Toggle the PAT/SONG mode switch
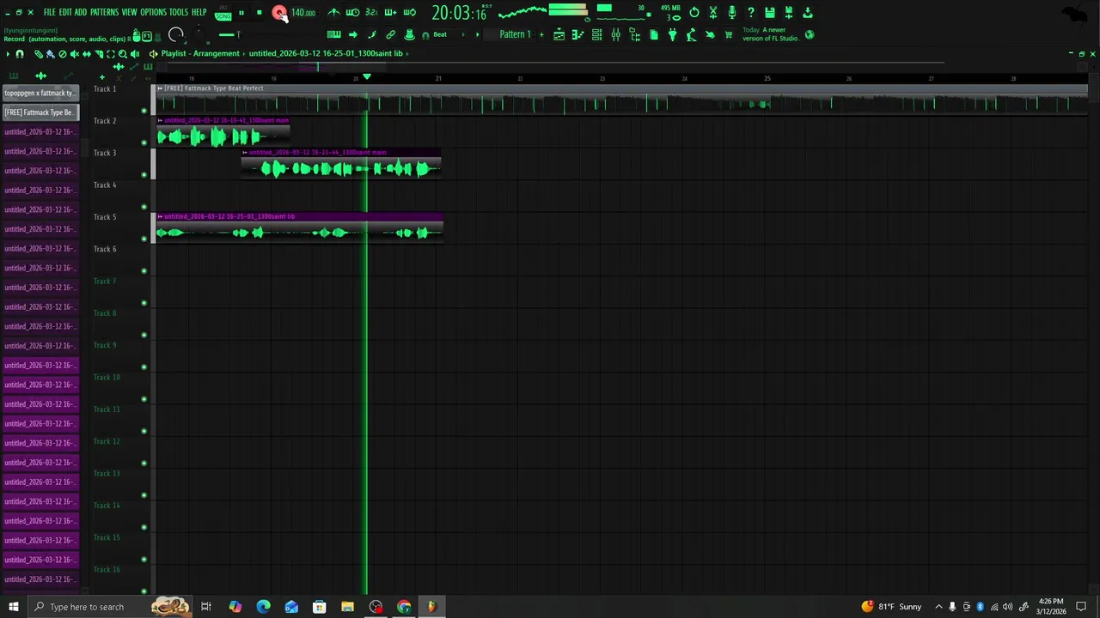Image resolution: width=1100 pixels, height=618 pixels. point(223,13)
